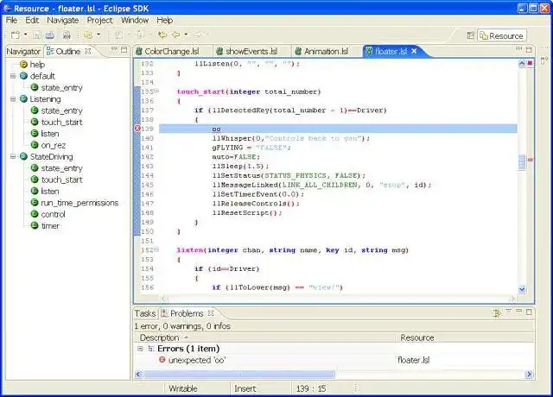553x397 pixels.
Task: Open the Project menu
Action: pos(100,21)
